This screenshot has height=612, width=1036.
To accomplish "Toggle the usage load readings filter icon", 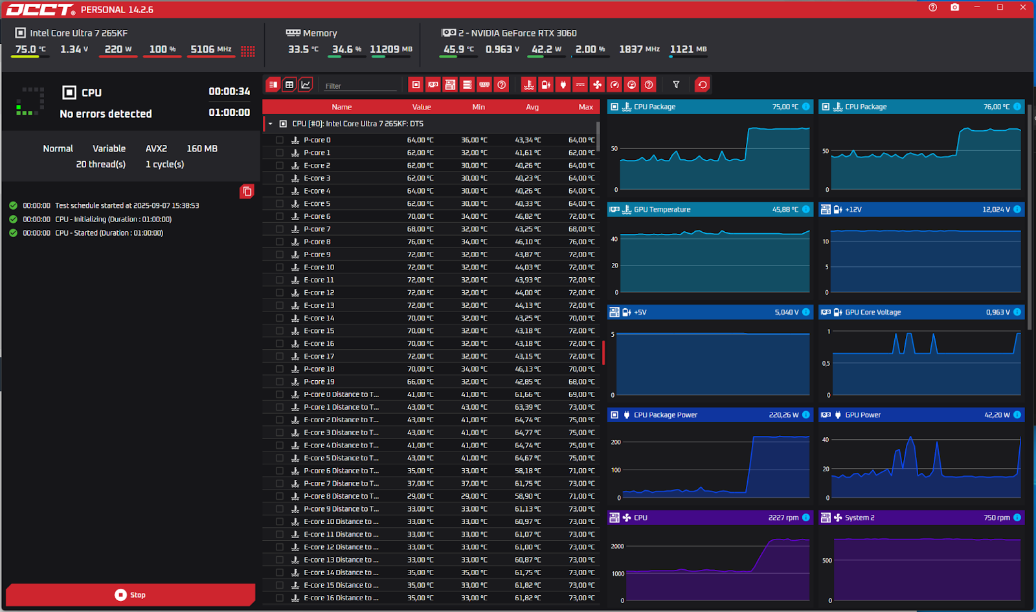I will [x=631, y=85].
